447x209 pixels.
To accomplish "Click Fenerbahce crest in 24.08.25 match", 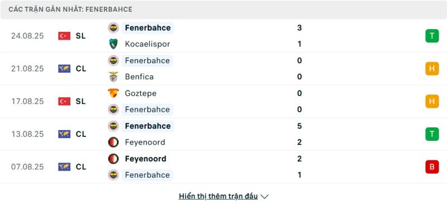I will [x=113, y=27].
